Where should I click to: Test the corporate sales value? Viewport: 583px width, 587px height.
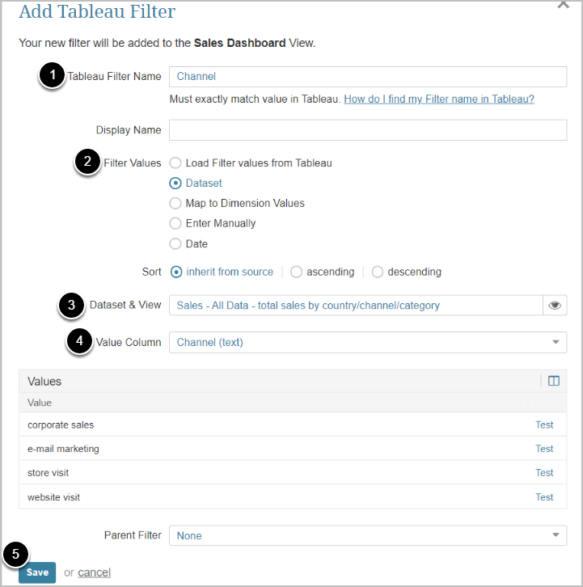coord(544,424)
